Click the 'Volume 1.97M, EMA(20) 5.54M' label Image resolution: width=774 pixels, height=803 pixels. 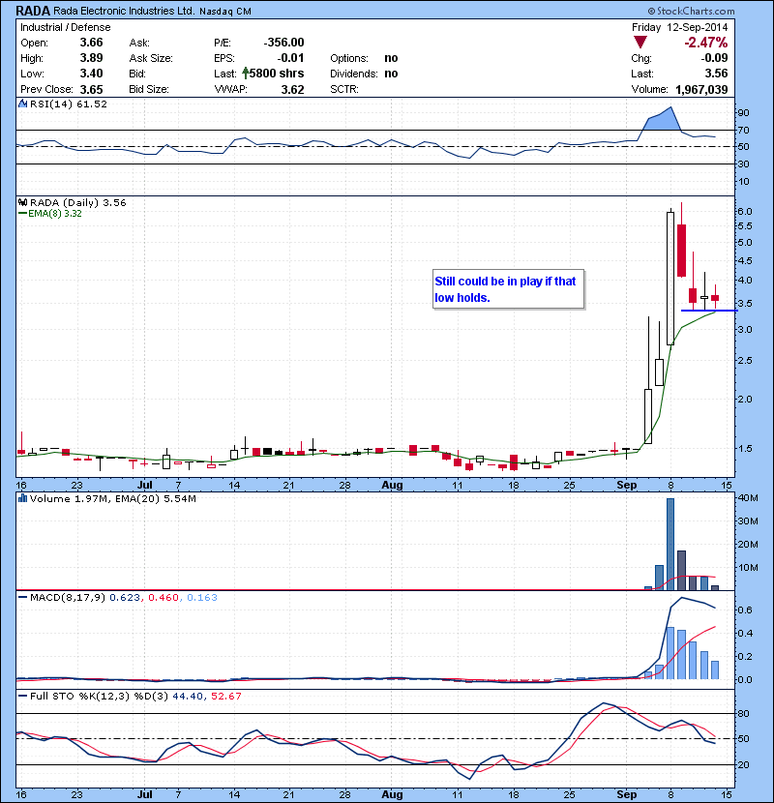coord(112,498)
